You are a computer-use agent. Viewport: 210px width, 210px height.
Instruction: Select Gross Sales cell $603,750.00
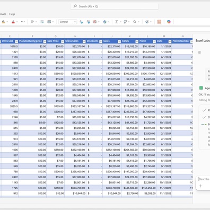click(x=75, y=188)
